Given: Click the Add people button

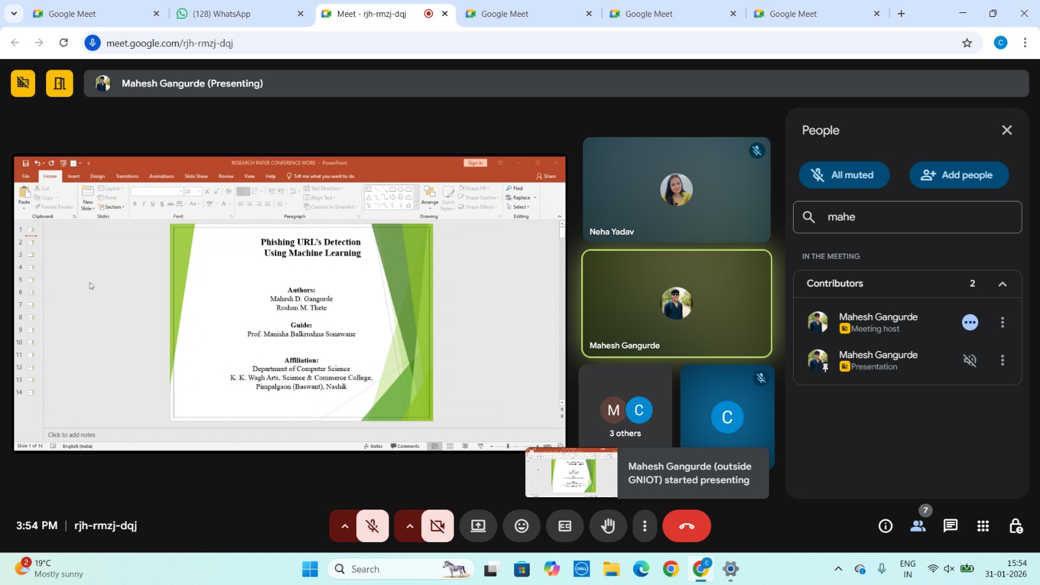Looking at the screenshot, I should (x=959, y=175).
